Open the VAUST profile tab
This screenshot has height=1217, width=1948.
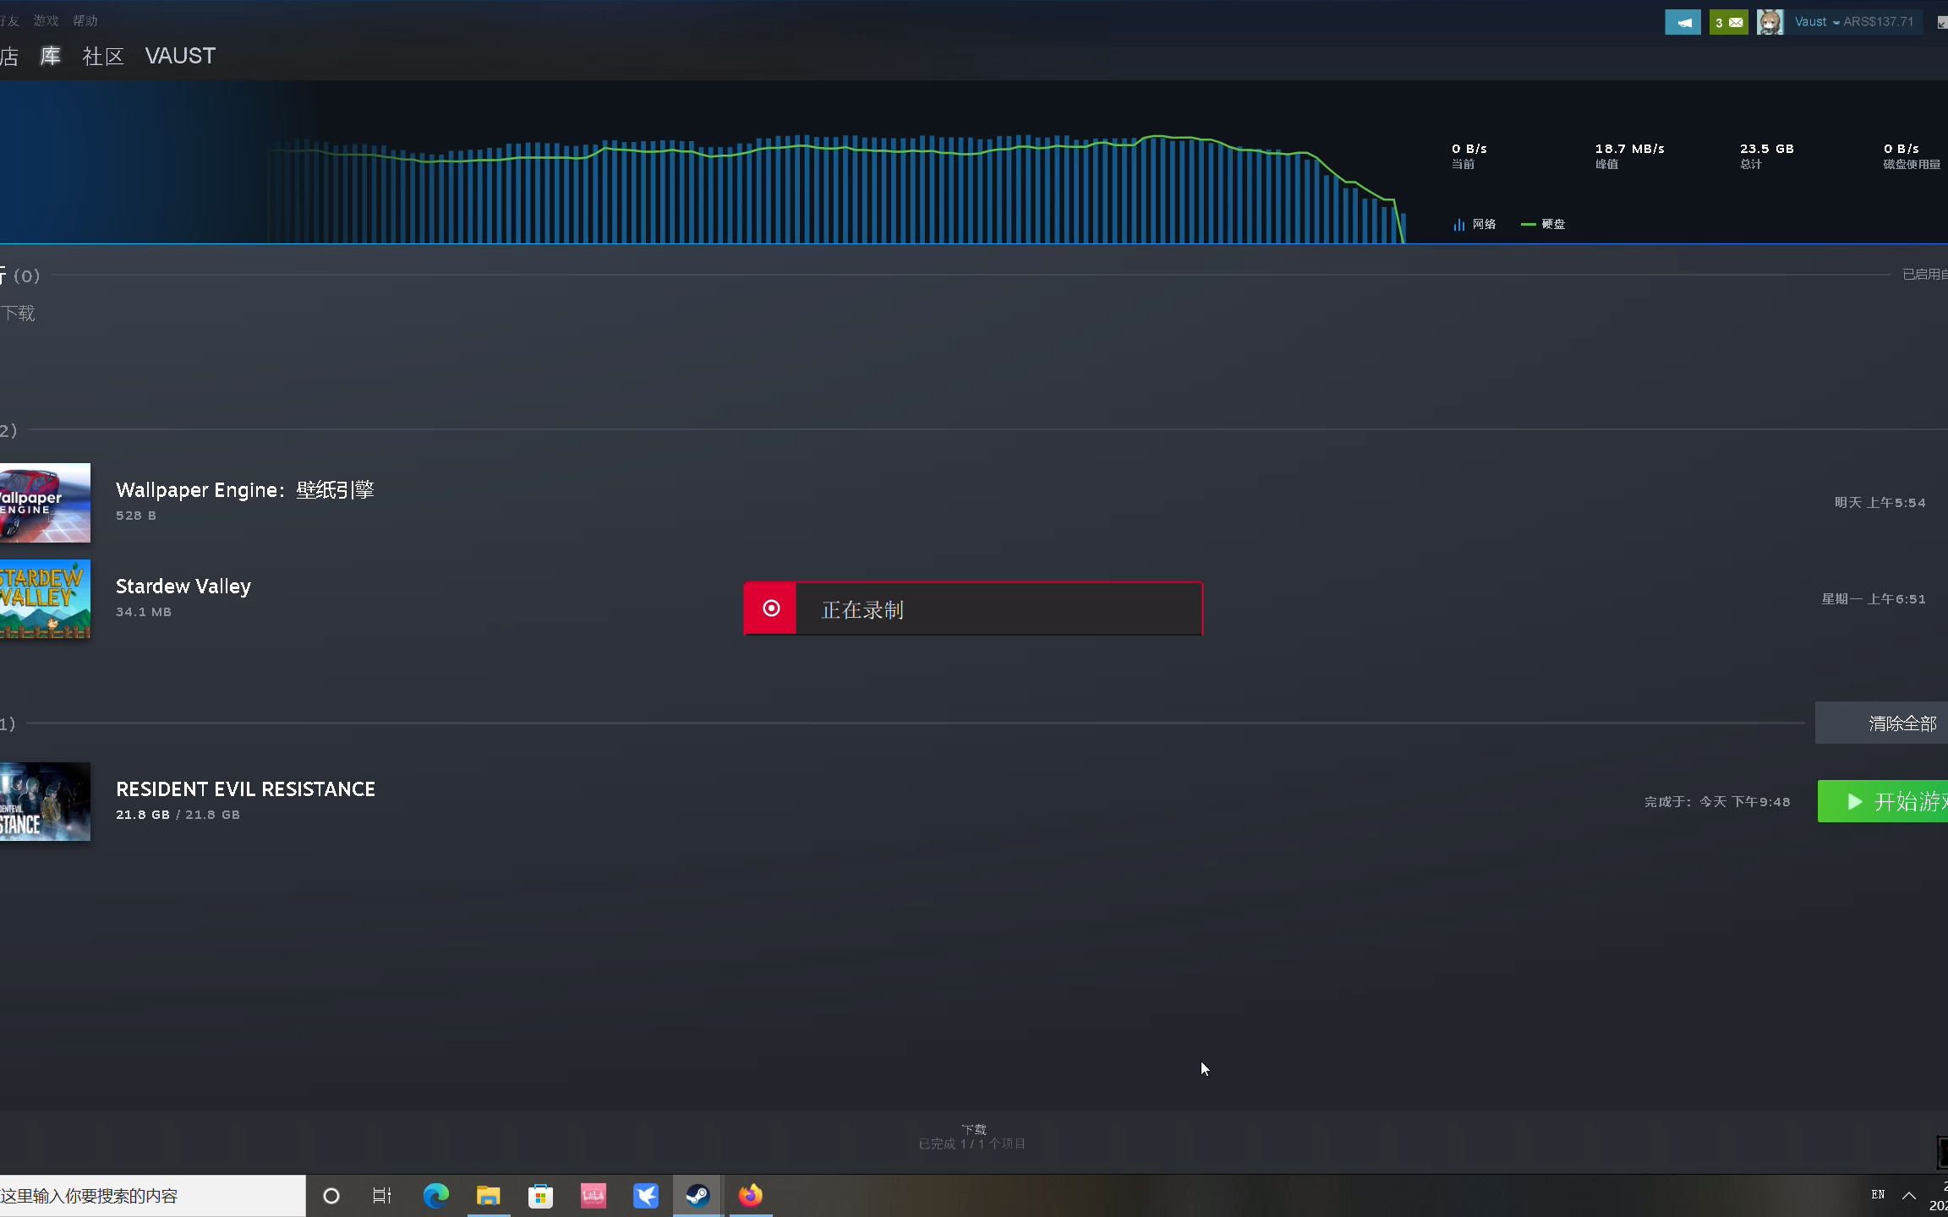pos(180,56)
